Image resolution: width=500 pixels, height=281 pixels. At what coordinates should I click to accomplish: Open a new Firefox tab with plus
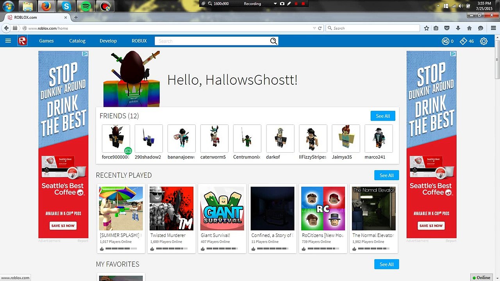click(x=76, y=17)
